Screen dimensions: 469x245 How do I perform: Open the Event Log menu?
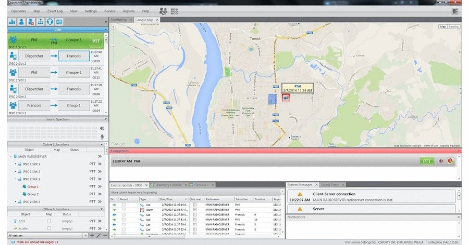pyautogui.click(x=55, y=11)
